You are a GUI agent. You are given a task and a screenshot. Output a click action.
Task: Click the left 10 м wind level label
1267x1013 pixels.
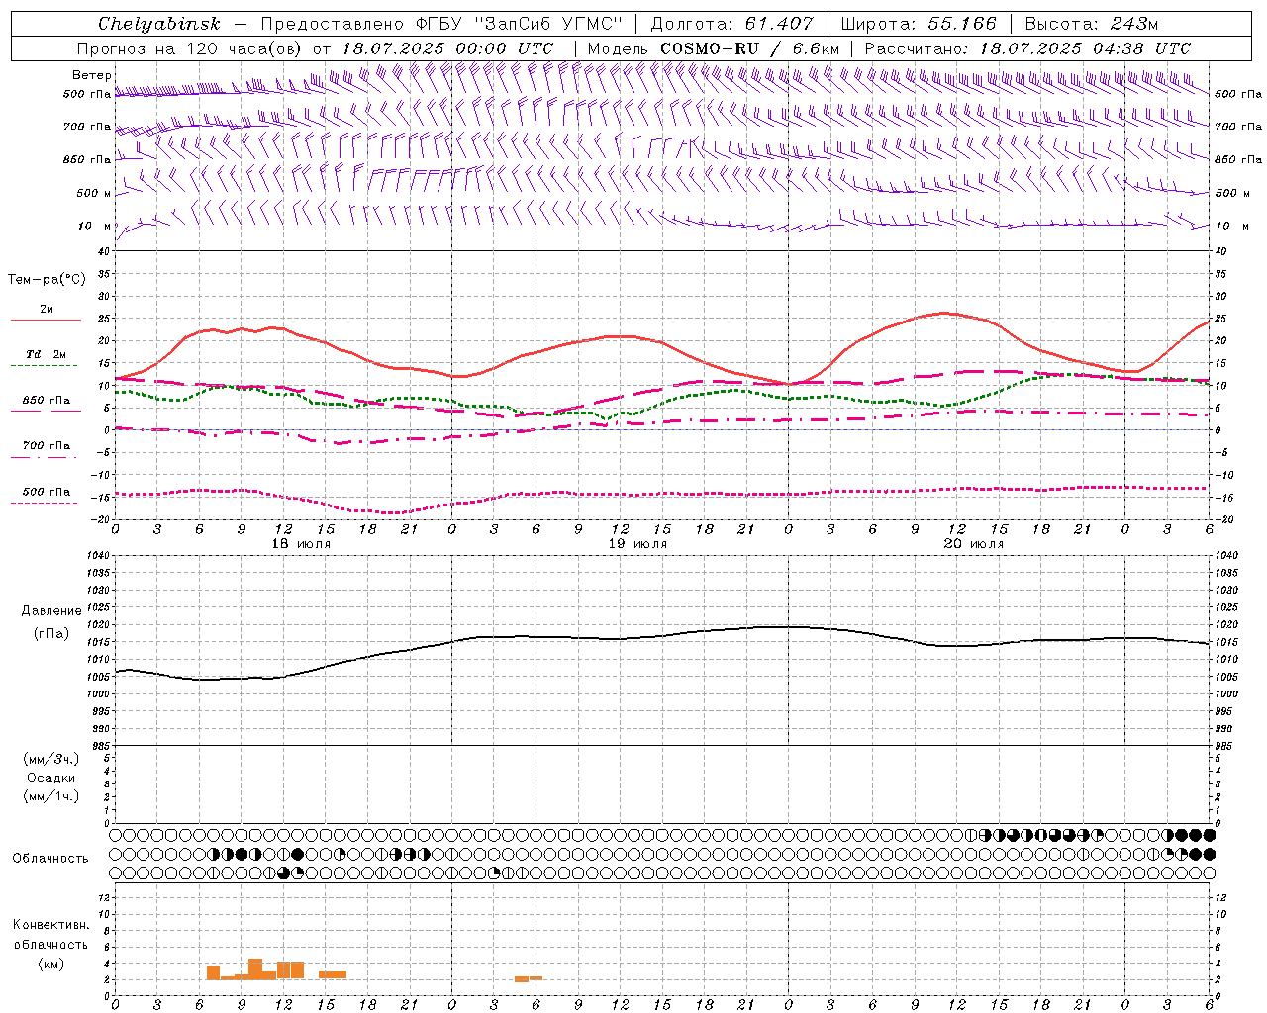[94, 226]
